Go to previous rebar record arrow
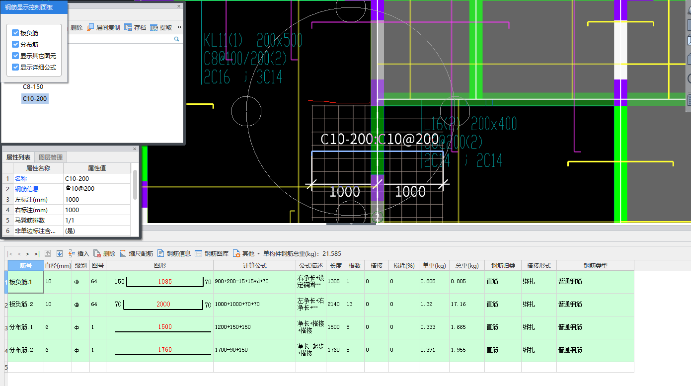 tap(19, 254)
